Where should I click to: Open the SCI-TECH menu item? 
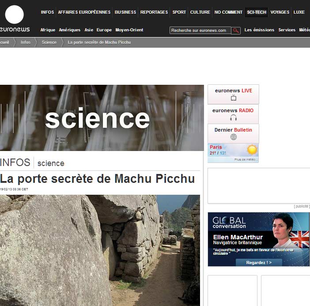(257, 12)
